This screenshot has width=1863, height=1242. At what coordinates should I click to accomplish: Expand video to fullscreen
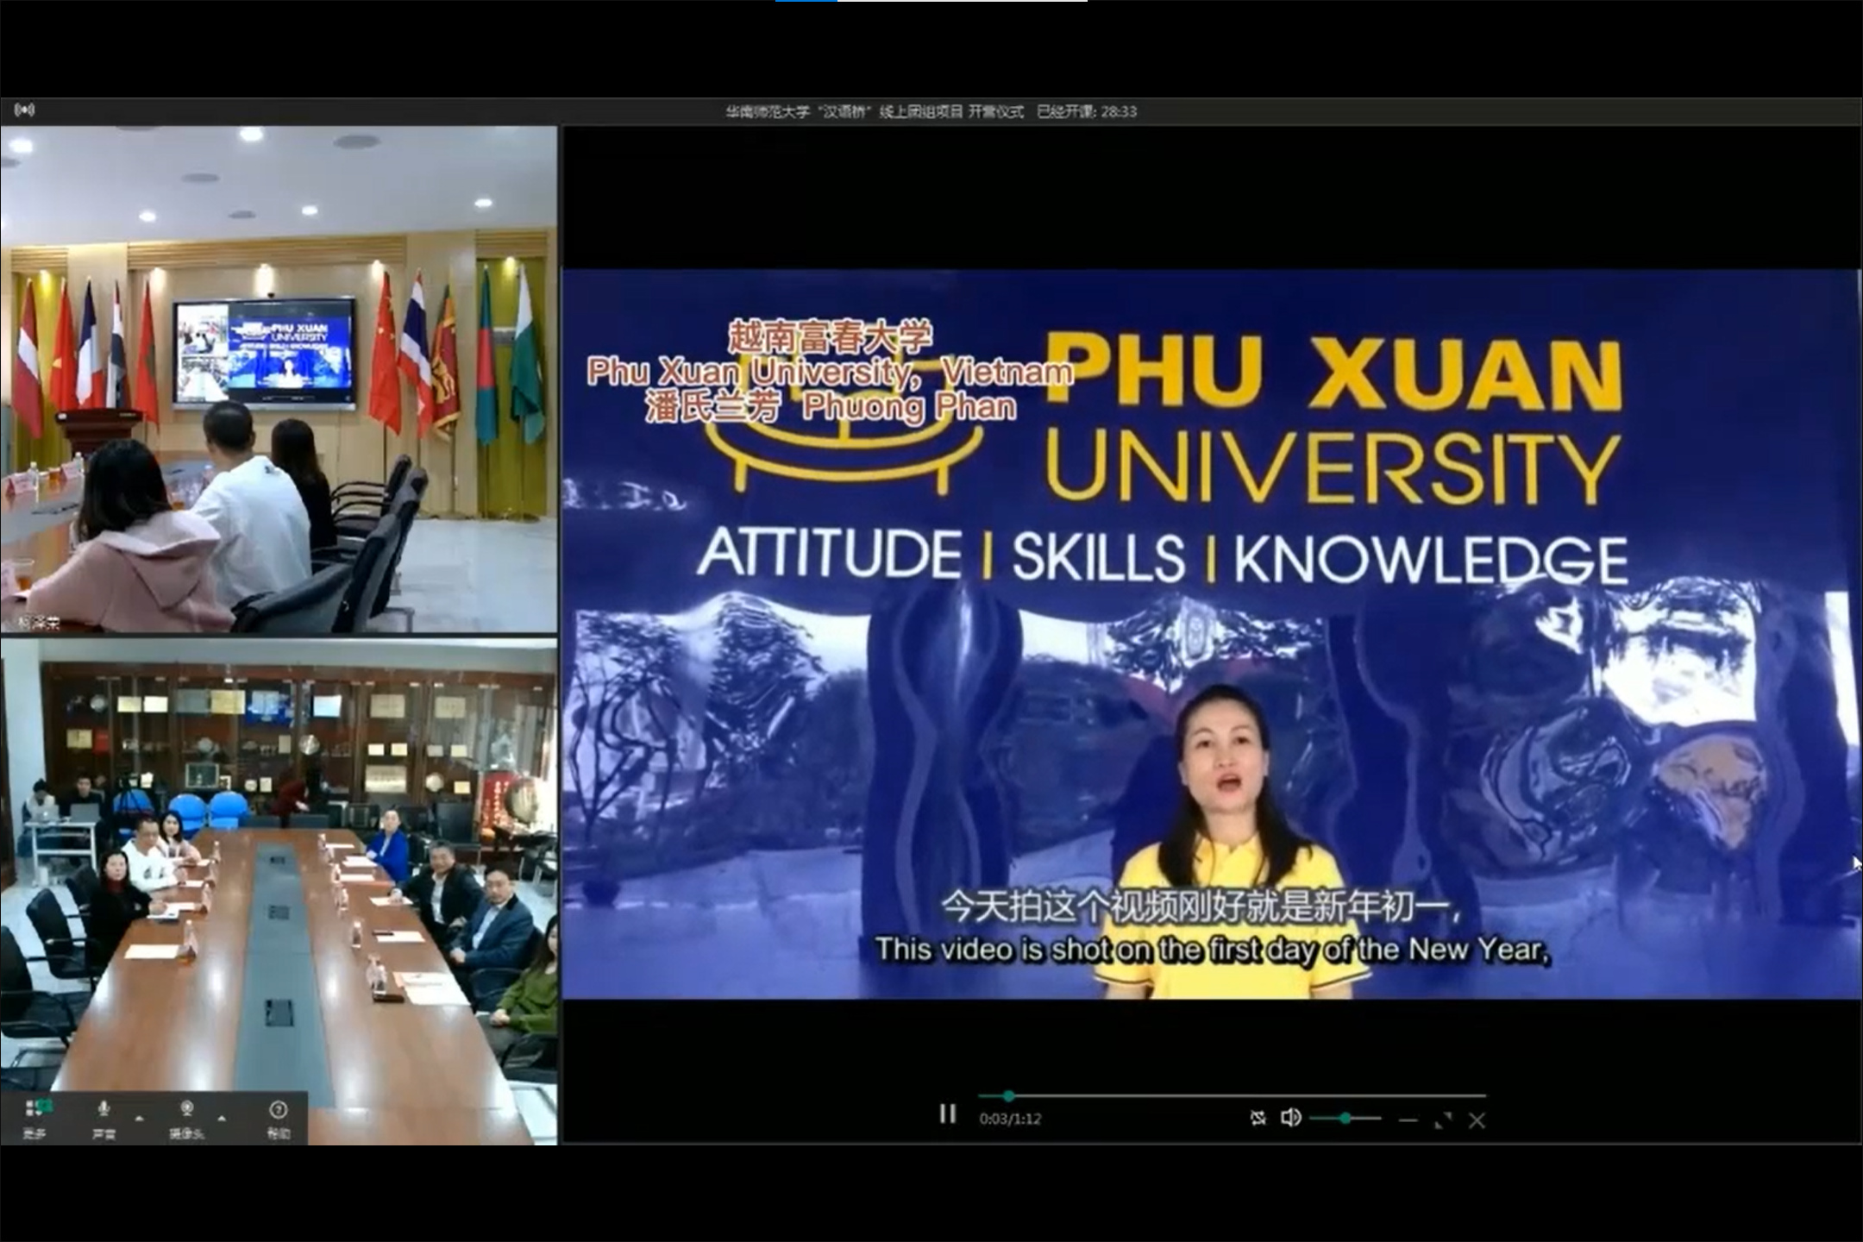(x=1442, y=1120)
